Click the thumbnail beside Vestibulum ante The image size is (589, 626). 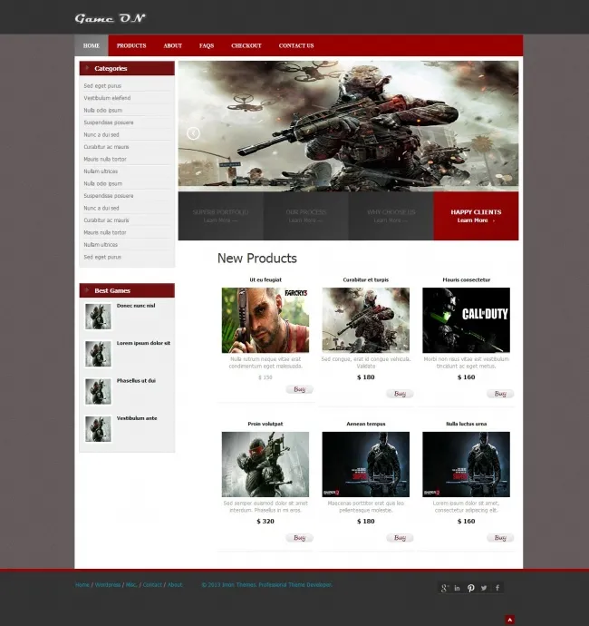pyautogui.click(x=98, y=429)
